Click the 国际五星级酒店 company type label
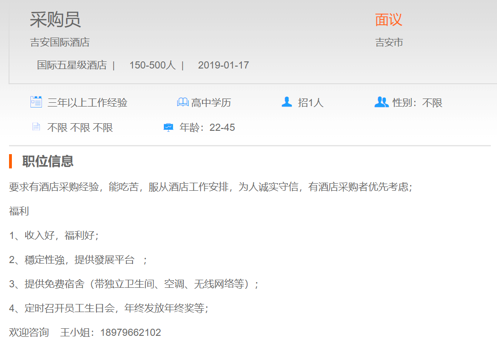The image size is (497, 343). coord(72,65)
